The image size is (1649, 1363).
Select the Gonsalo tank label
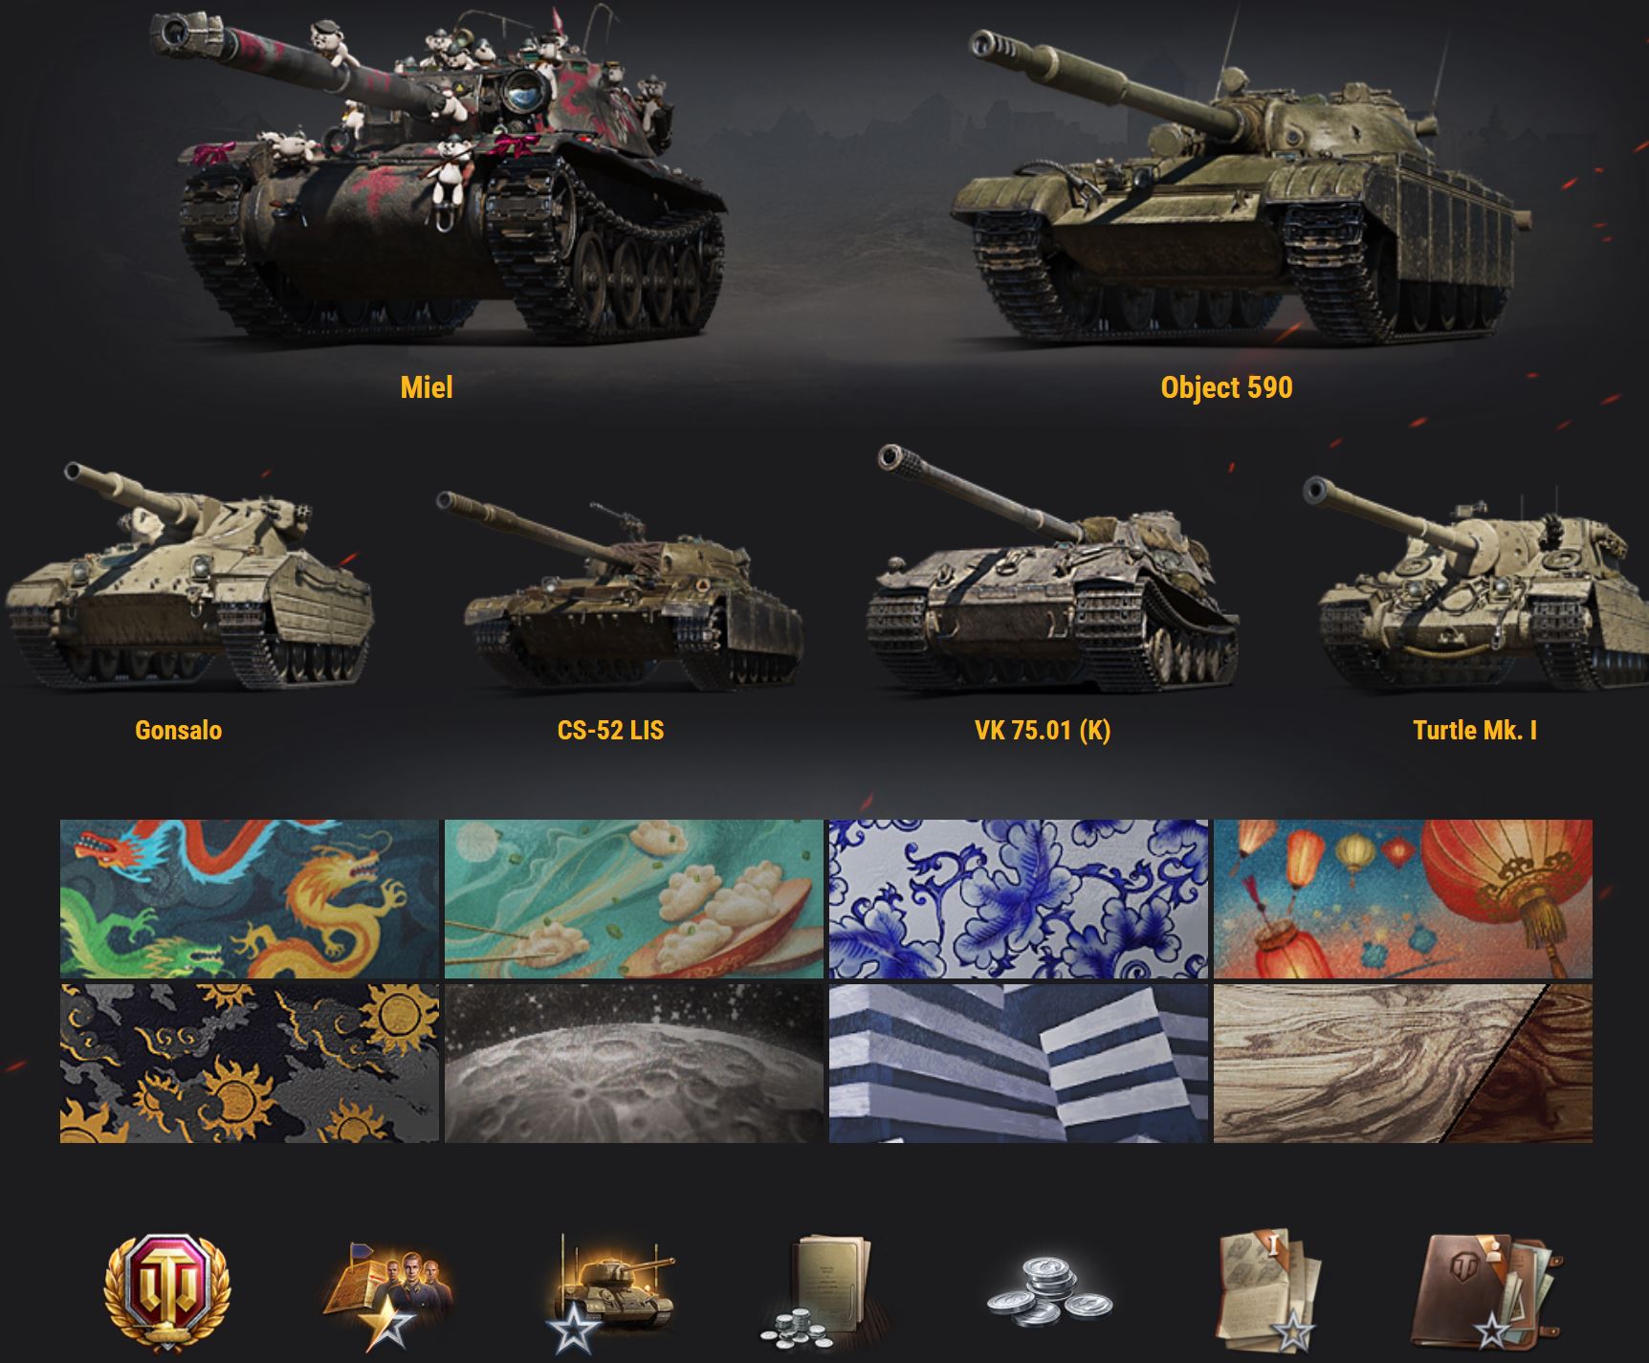pyautogui.click(x=179, y=731)
